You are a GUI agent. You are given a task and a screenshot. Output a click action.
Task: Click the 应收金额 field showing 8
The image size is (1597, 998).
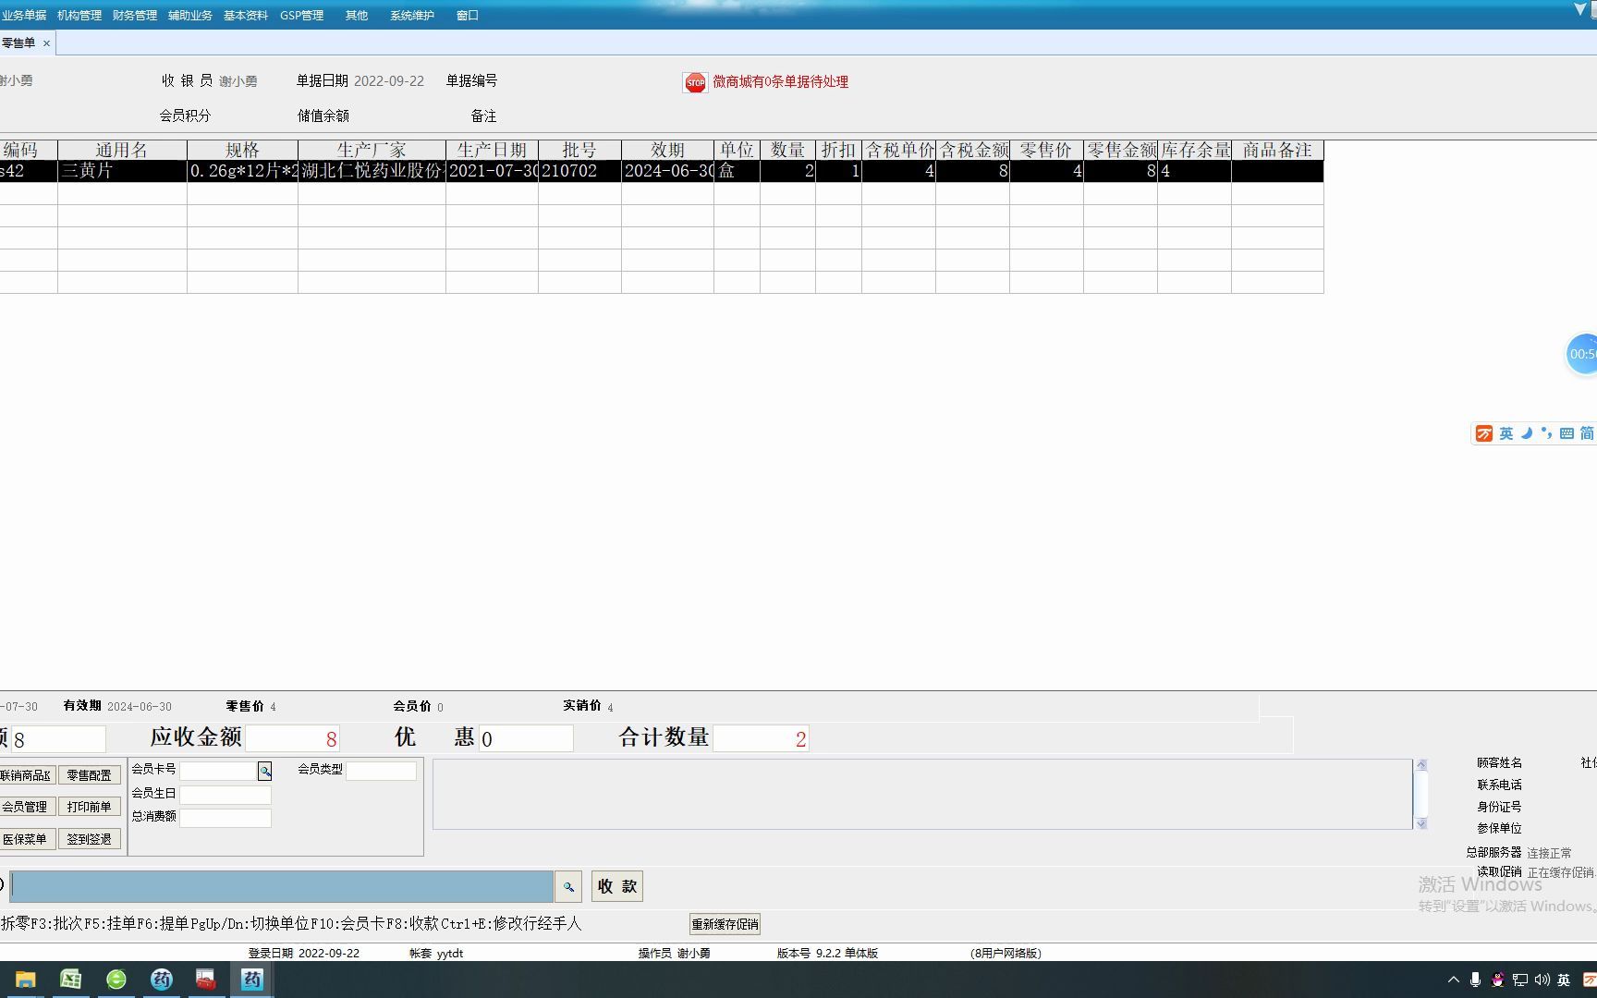point(292,738)
